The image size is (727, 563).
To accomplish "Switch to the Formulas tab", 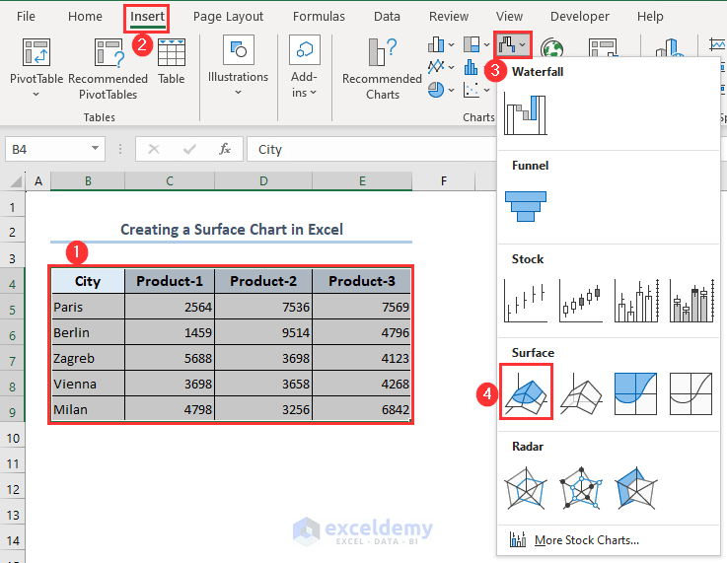I will pyautogui.click(x=319, y=16).
